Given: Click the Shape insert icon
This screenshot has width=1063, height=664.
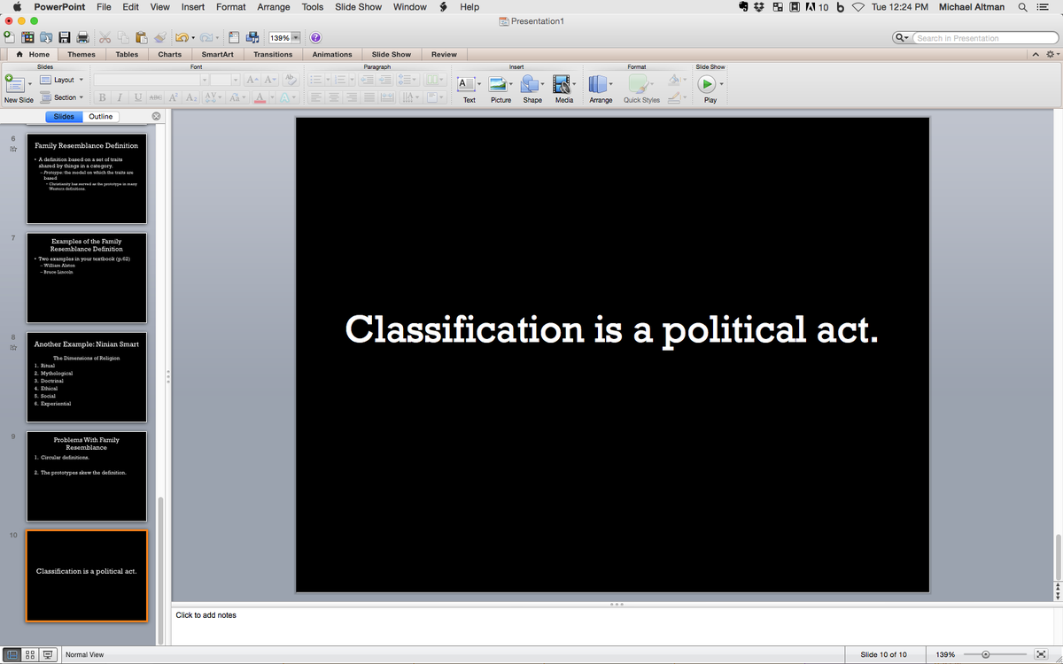Looking at the screenshot, I should pyautogui.click(x=529, y=83).
